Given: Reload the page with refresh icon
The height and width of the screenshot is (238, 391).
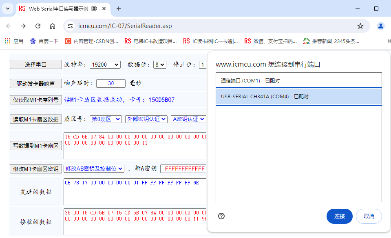Looking at the screenshot, I should (x=38, y=26).
